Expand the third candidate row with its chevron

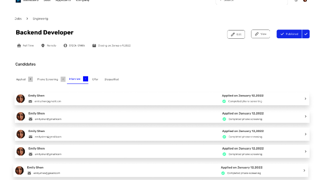[305, 134]
